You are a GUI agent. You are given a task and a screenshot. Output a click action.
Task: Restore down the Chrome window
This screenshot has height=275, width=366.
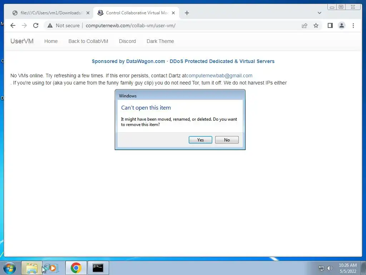[x=341, y=7]
